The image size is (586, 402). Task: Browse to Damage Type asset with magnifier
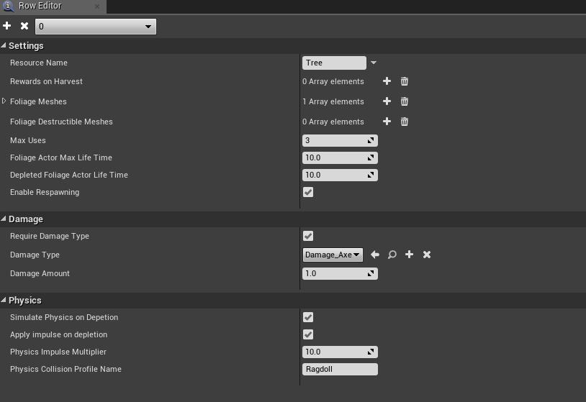[x=392, y=255]
